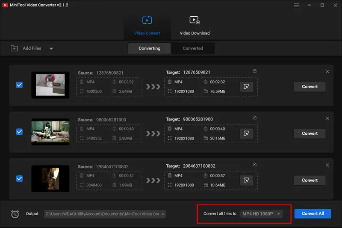Uncheck the 980365281900 video checkbox

[x=19, y=132]
